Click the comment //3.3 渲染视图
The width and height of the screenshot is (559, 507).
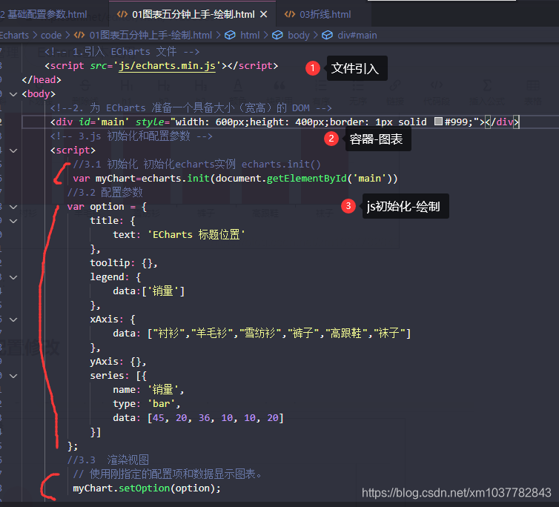click(x=108, y=460)
